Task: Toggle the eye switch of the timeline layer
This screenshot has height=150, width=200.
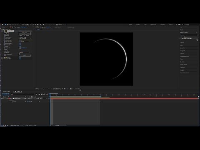Action: pos(2,98)
